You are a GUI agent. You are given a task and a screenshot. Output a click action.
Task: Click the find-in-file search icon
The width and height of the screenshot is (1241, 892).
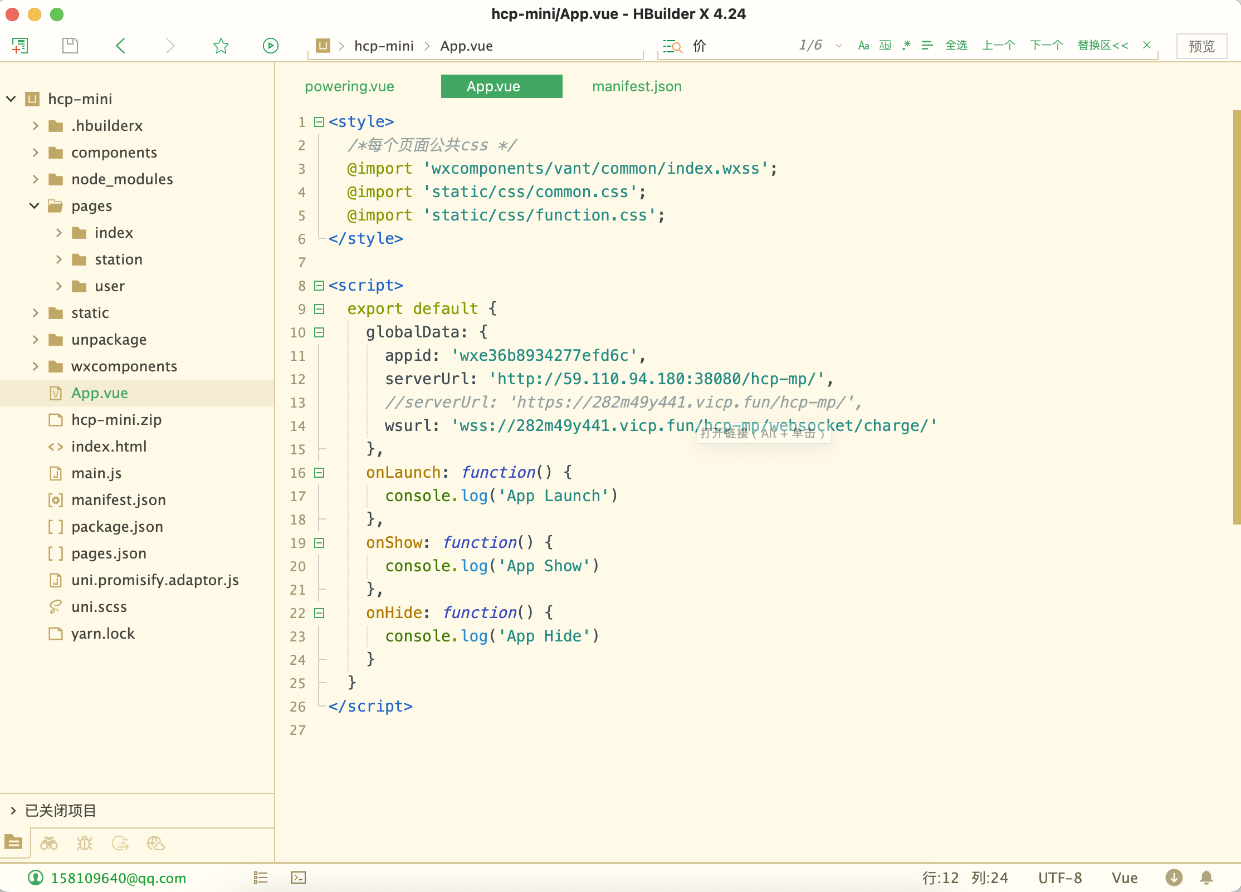point(672,46)
